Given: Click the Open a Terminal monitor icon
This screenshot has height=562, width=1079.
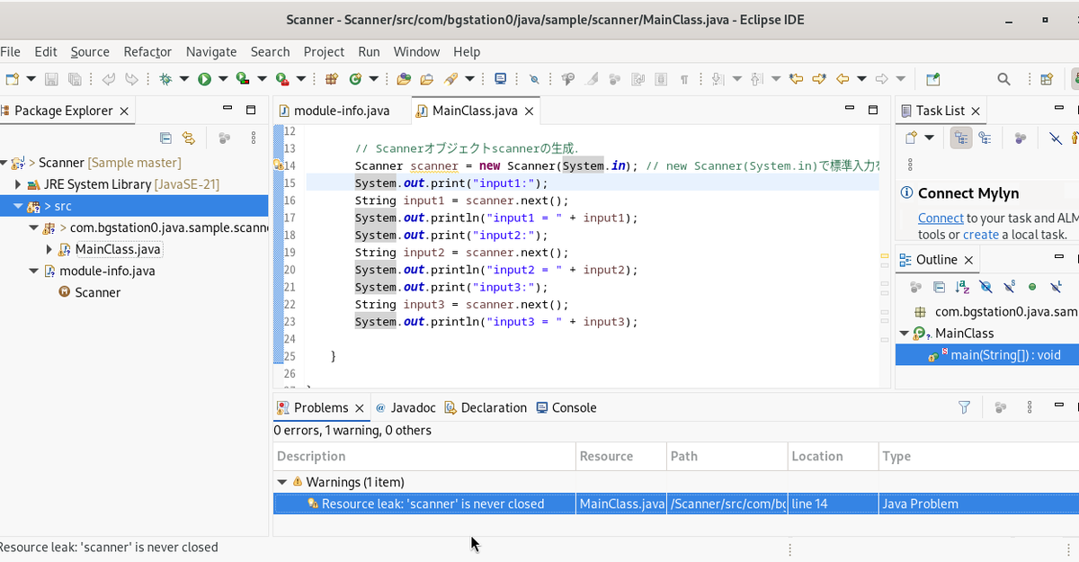Looking at the screenshot, I should 501,79.
